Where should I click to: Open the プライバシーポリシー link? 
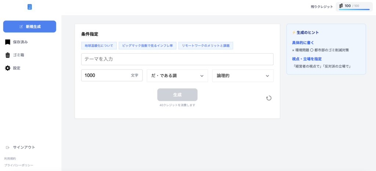coord(19,165)
